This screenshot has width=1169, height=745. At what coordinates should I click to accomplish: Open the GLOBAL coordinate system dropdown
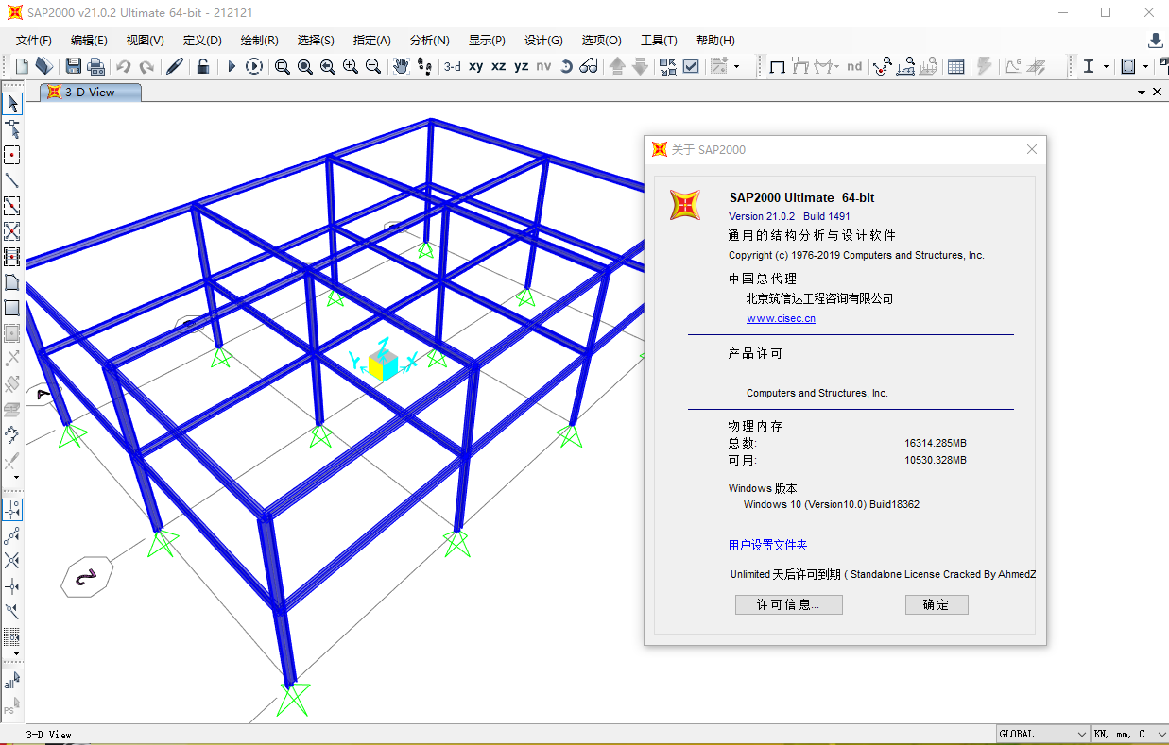1043,734
